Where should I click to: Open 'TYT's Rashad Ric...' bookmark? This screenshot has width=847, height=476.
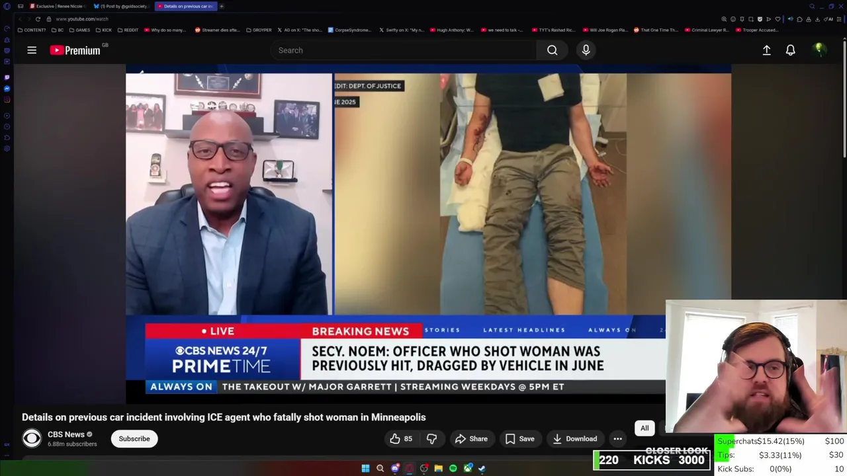click(x=555, y=30)
